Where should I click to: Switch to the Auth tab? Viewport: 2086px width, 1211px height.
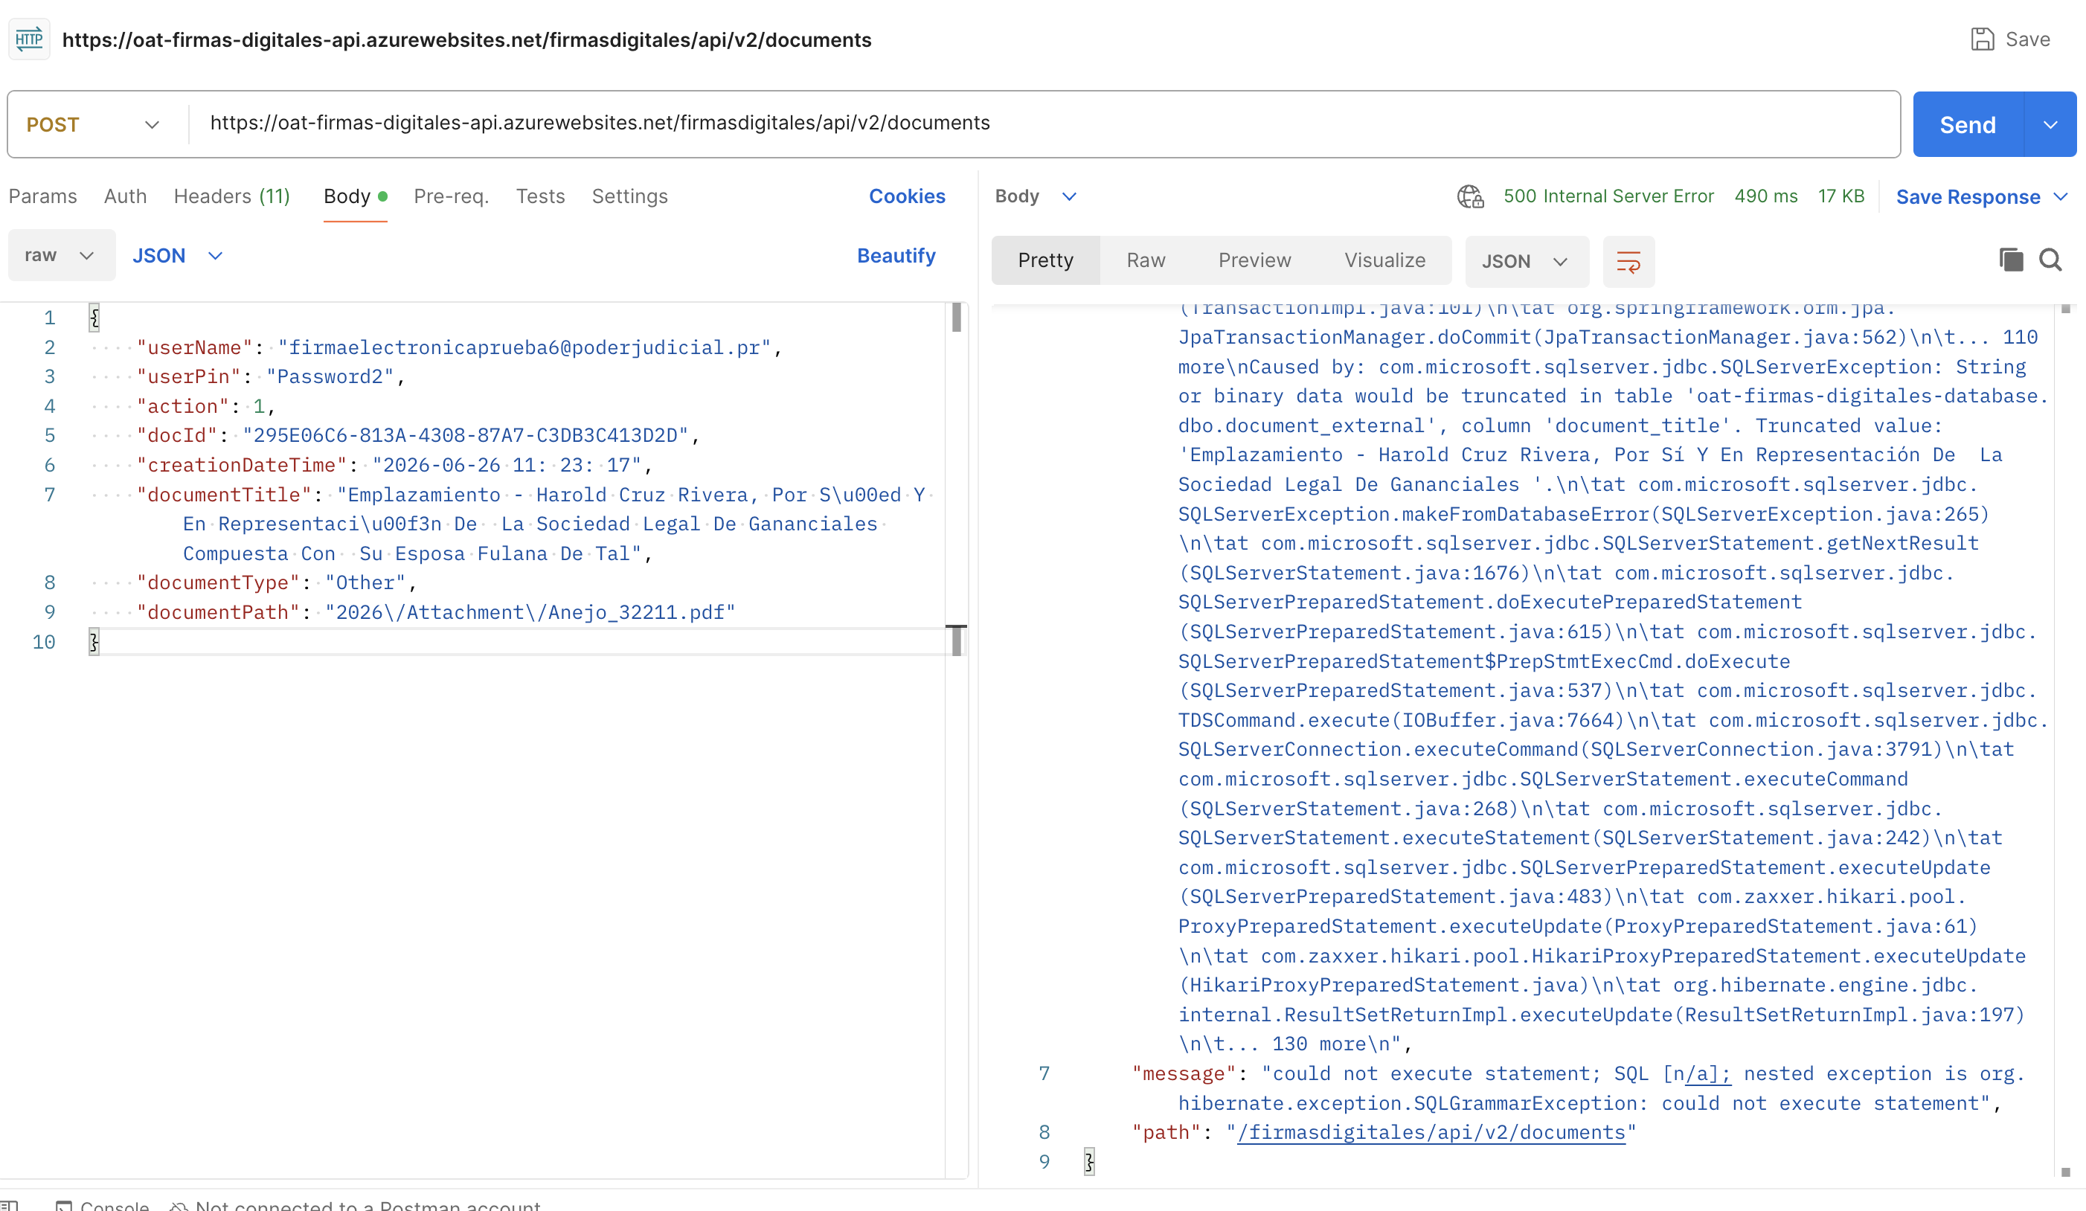(x=125, y=196)
